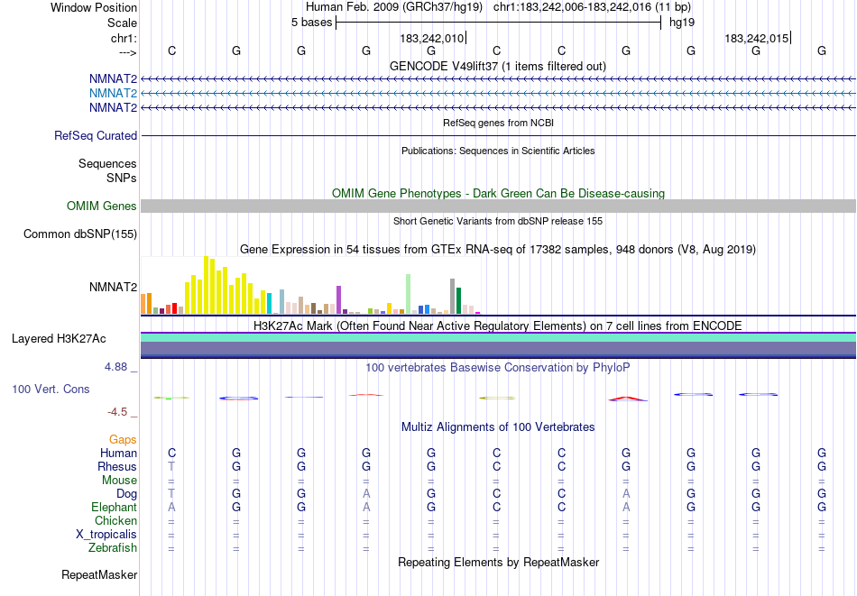
Task: Click the Human species row label
Action: [118, 453]
